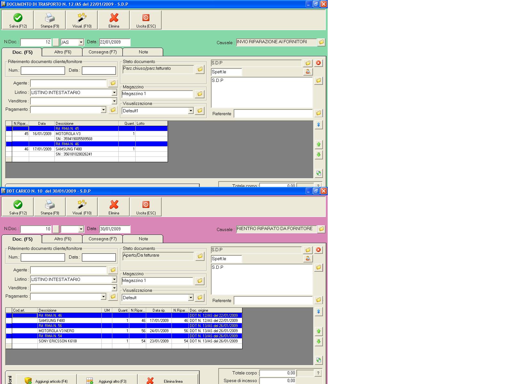Viewport: 512px width, 384px height.
Task: Click green move-up arrow in DDT Carico window
Action: (318, 331)
